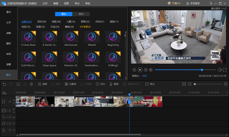229x137 pixels.
Task: Select the 钢琴(20) music category
Action: click(x=85, y=22)
